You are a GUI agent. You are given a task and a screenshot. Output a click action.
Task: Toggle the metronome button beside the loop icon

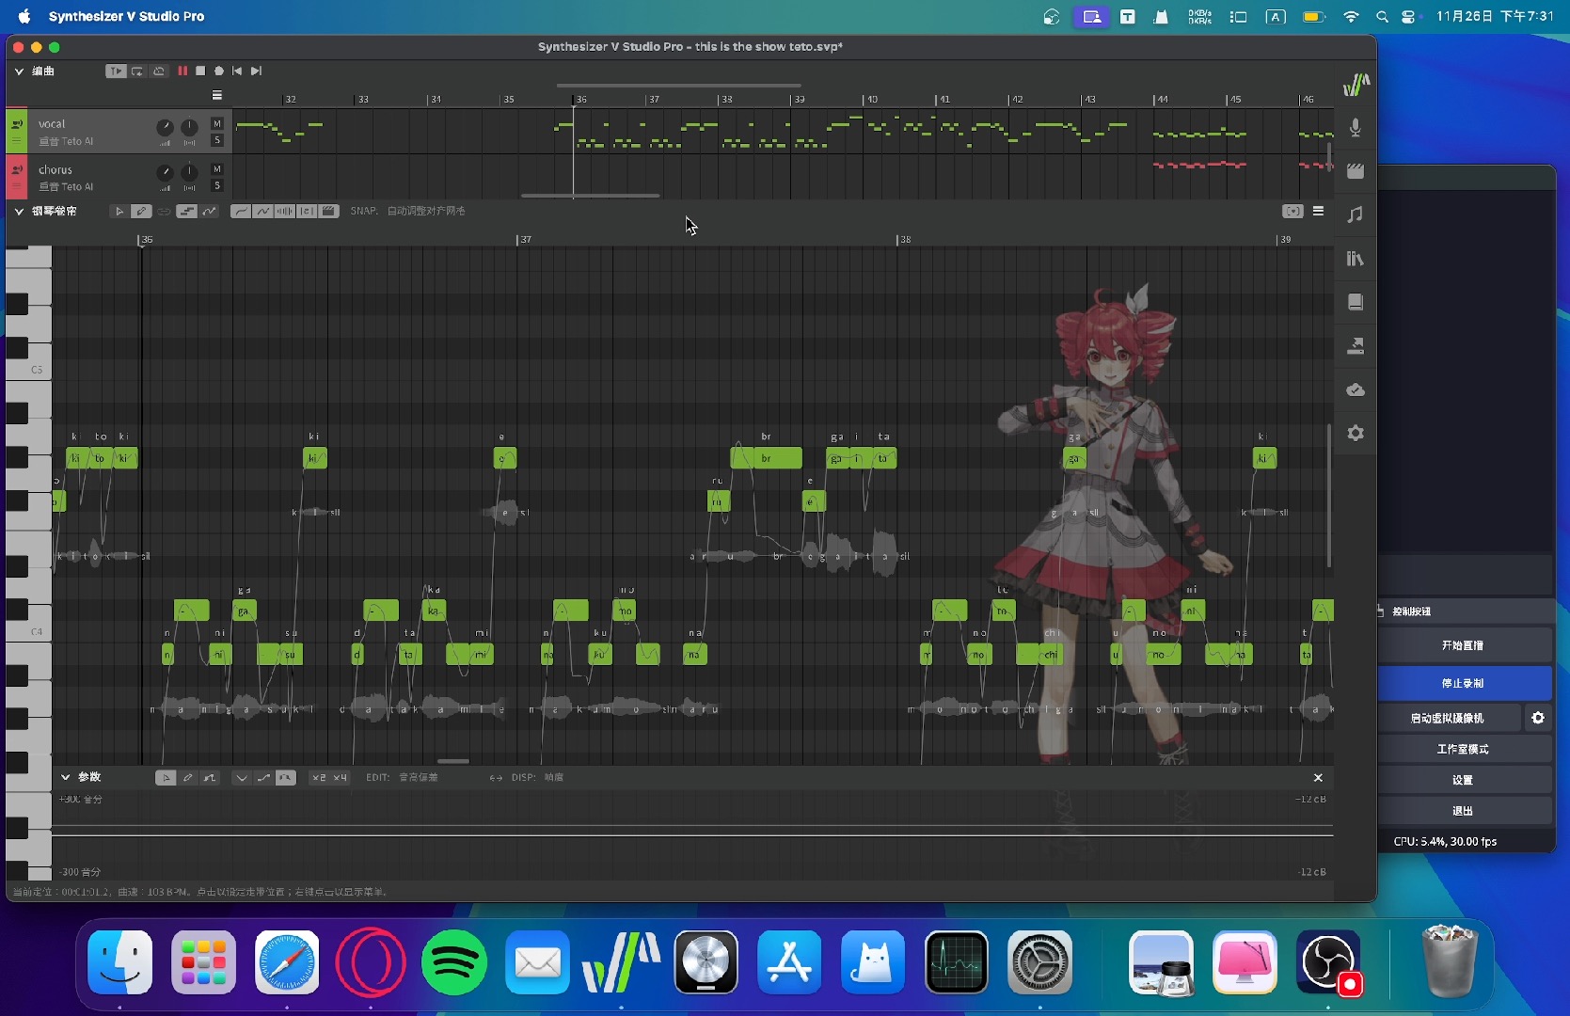(159, 71)
